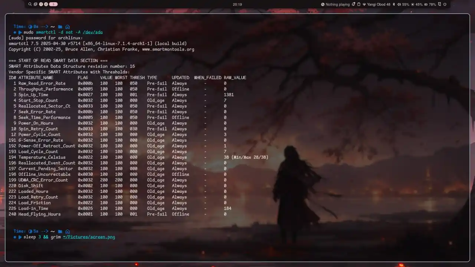This screenshot has width=475, height=267.
Task: Click the UDMA_CRC_Error_Count attribute name
Action: click(x=43, y=180)
